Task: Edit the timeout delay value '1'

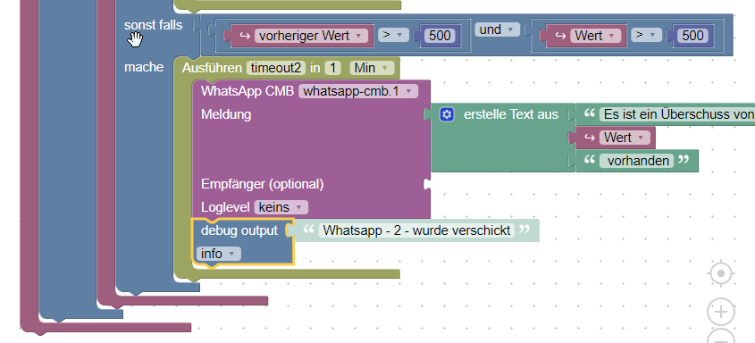Action: pyautogui.click(x=332, y=68)
